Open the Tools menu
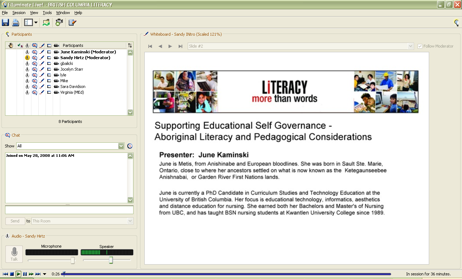This screenshot has height=279, width=462. [x=47, y=13]
